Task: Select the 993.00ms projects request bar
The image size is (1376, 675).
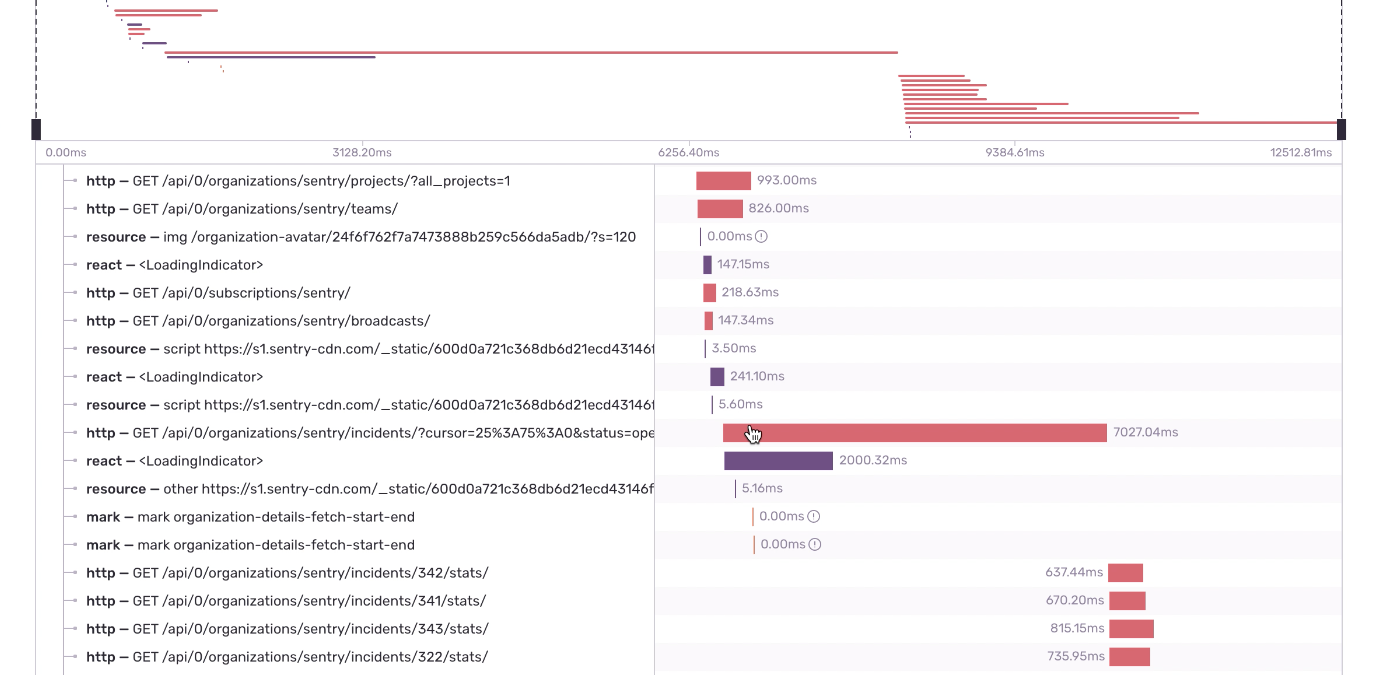Action: coord(723,181)
